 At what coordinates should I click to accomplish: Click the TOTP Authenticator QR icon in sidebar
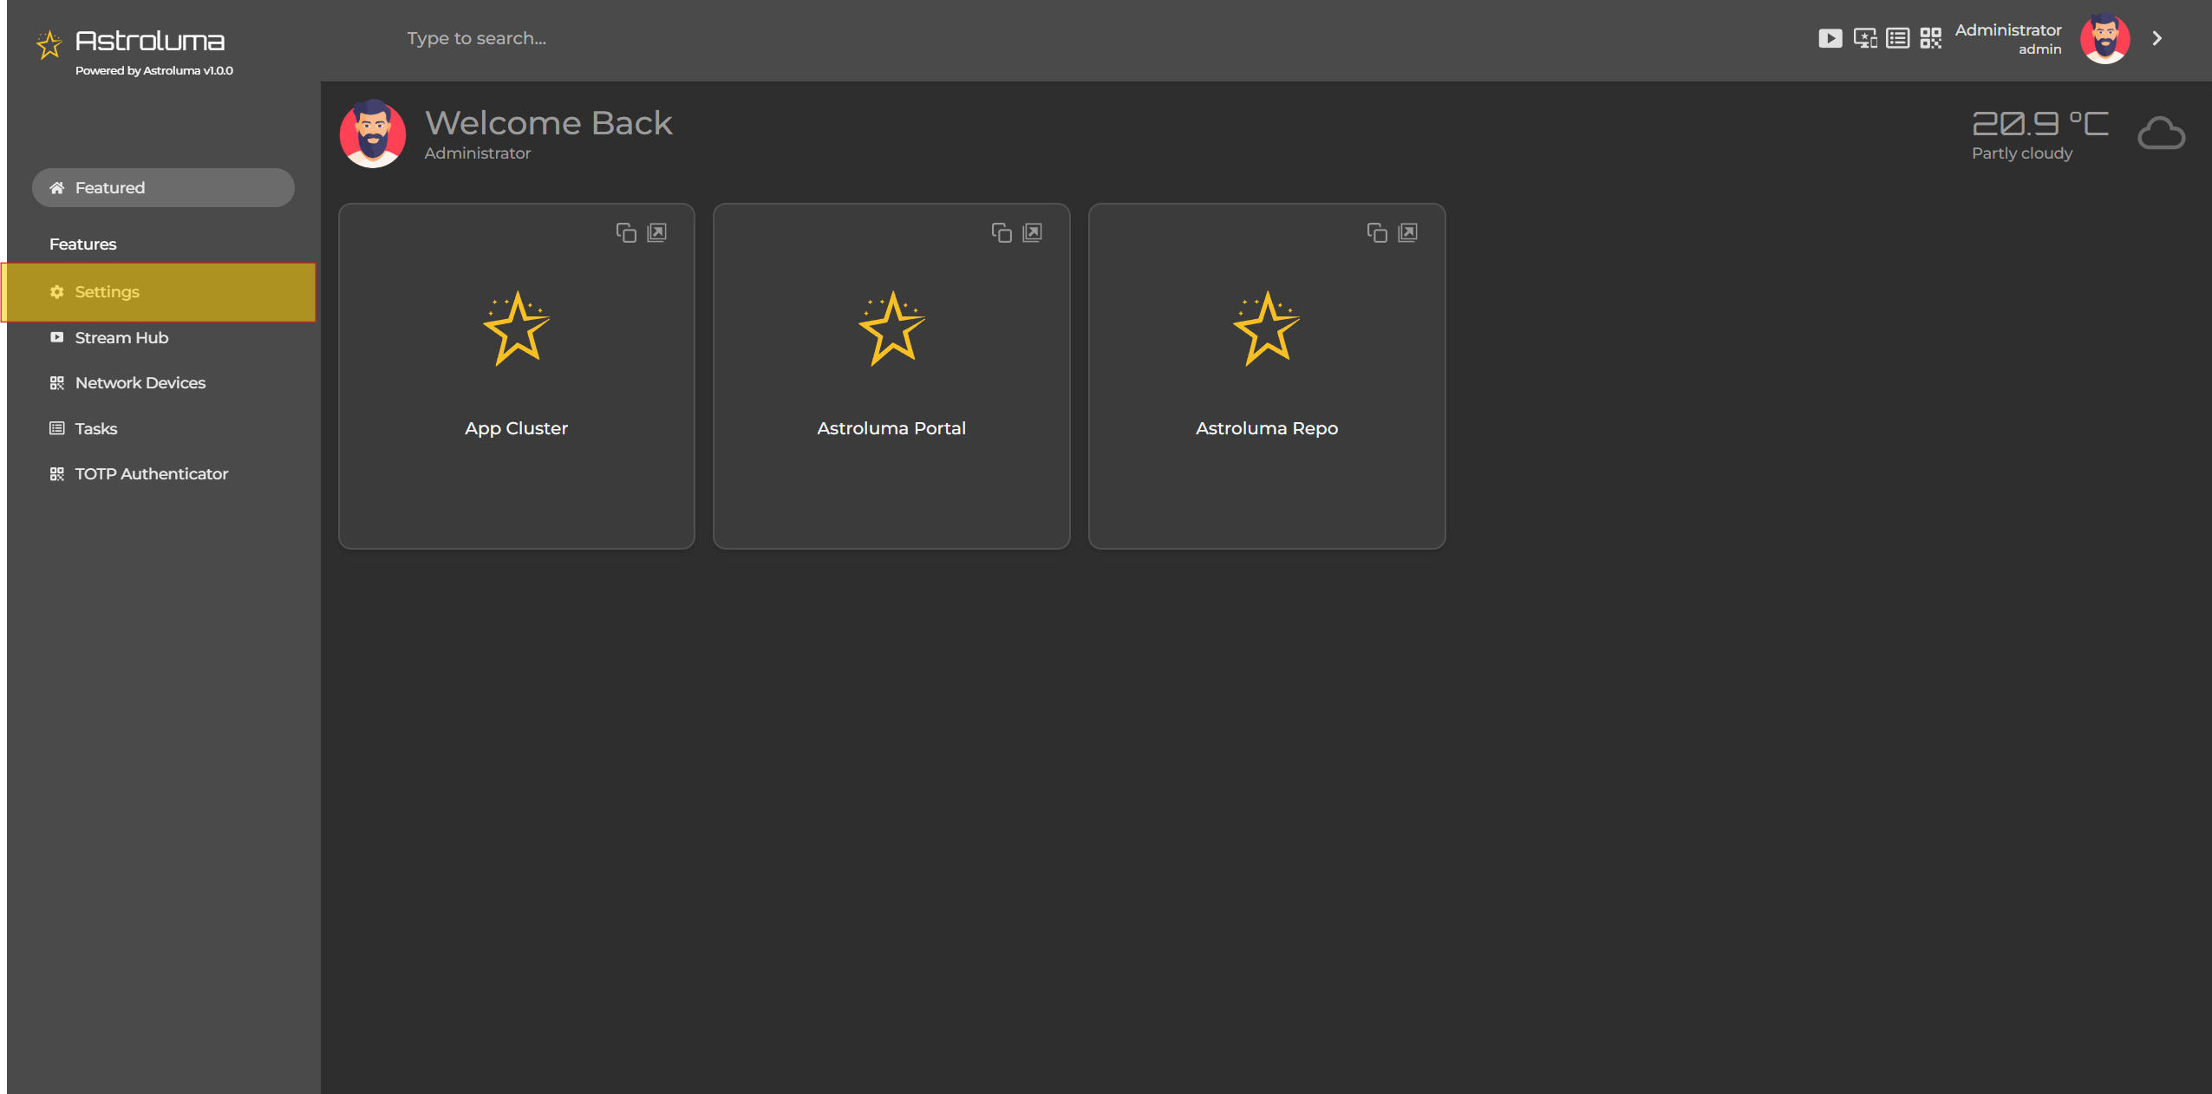[56, 473]
